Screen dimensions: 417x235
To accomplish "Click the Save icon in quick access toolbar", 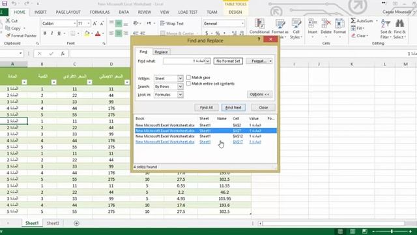I will click(5, 3).
